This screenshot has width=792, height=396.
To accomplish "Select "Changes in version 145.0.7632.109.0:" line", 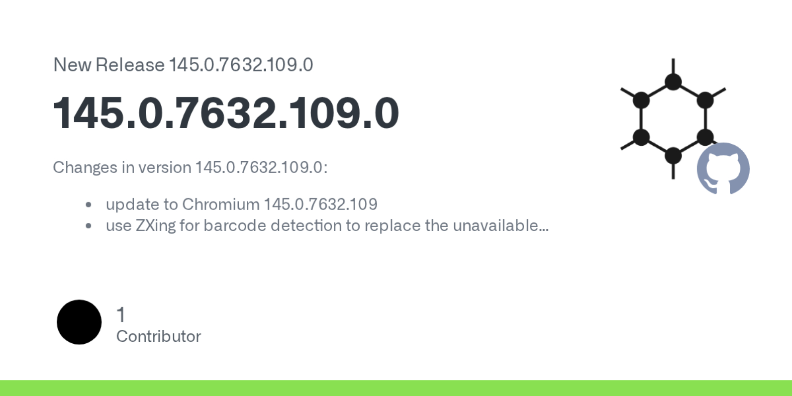I will pos(190,168).
